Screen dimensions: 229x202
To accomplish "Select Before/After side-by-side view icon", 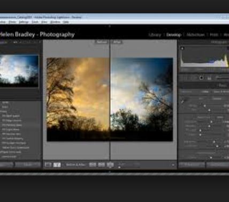I will (57, 165).
